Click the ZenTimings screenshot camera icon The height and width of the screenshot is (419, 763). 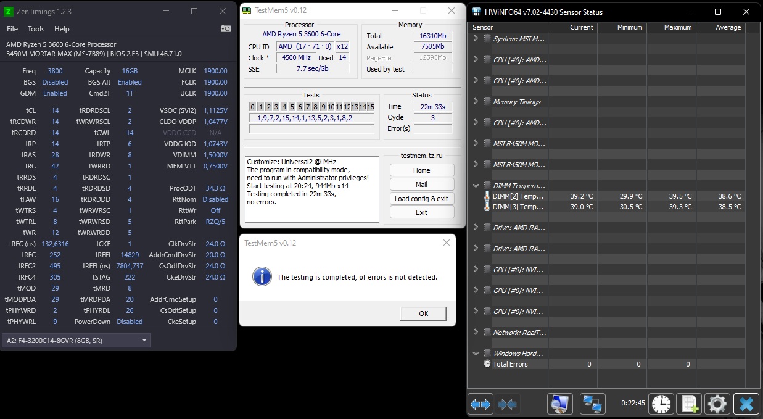(x=225, y=28)
